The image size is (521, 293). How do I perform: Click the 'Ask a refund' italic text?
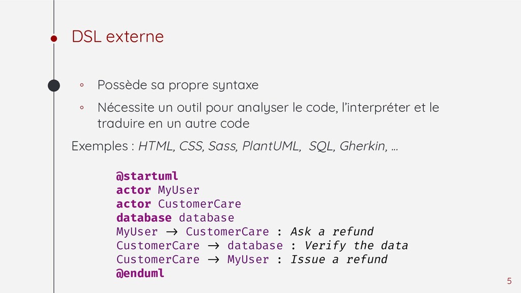(332, 231)
